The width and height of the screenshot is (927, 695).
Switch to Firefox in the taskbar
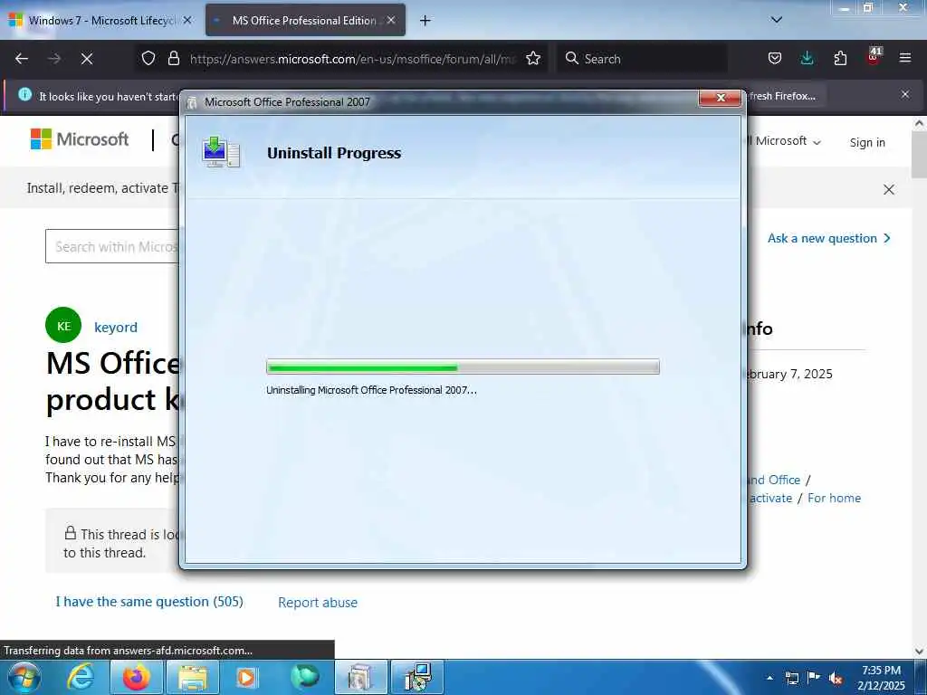pyautogui.click(x=136, y=677)
